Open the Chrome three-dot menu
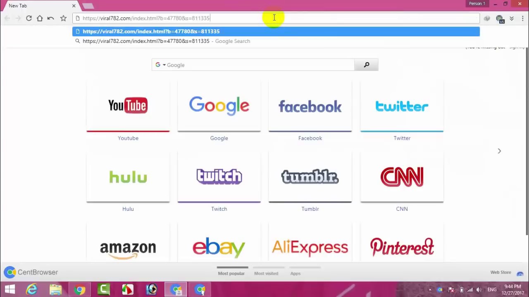529x297 pixels. click(522, 18)
